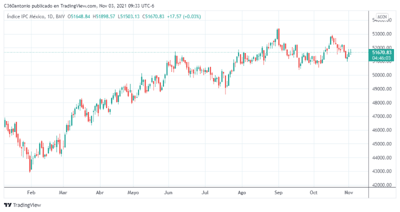Click the BMV exchange label
This screenshot has width=400, height=212.
tap(60, 16)
